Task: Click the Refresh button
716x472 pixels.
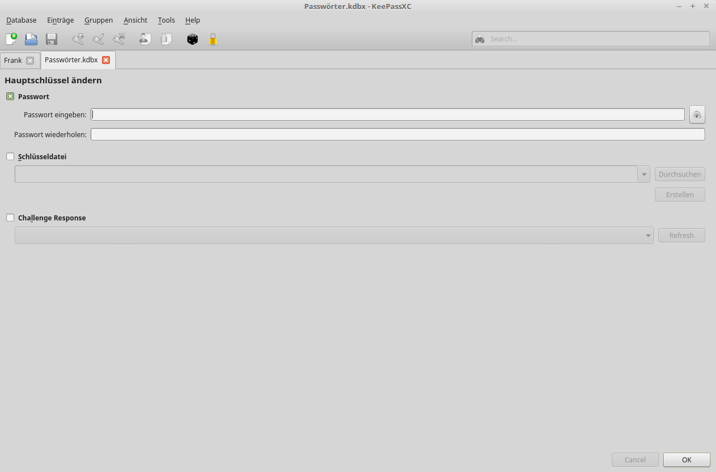Action: [681, 236]
